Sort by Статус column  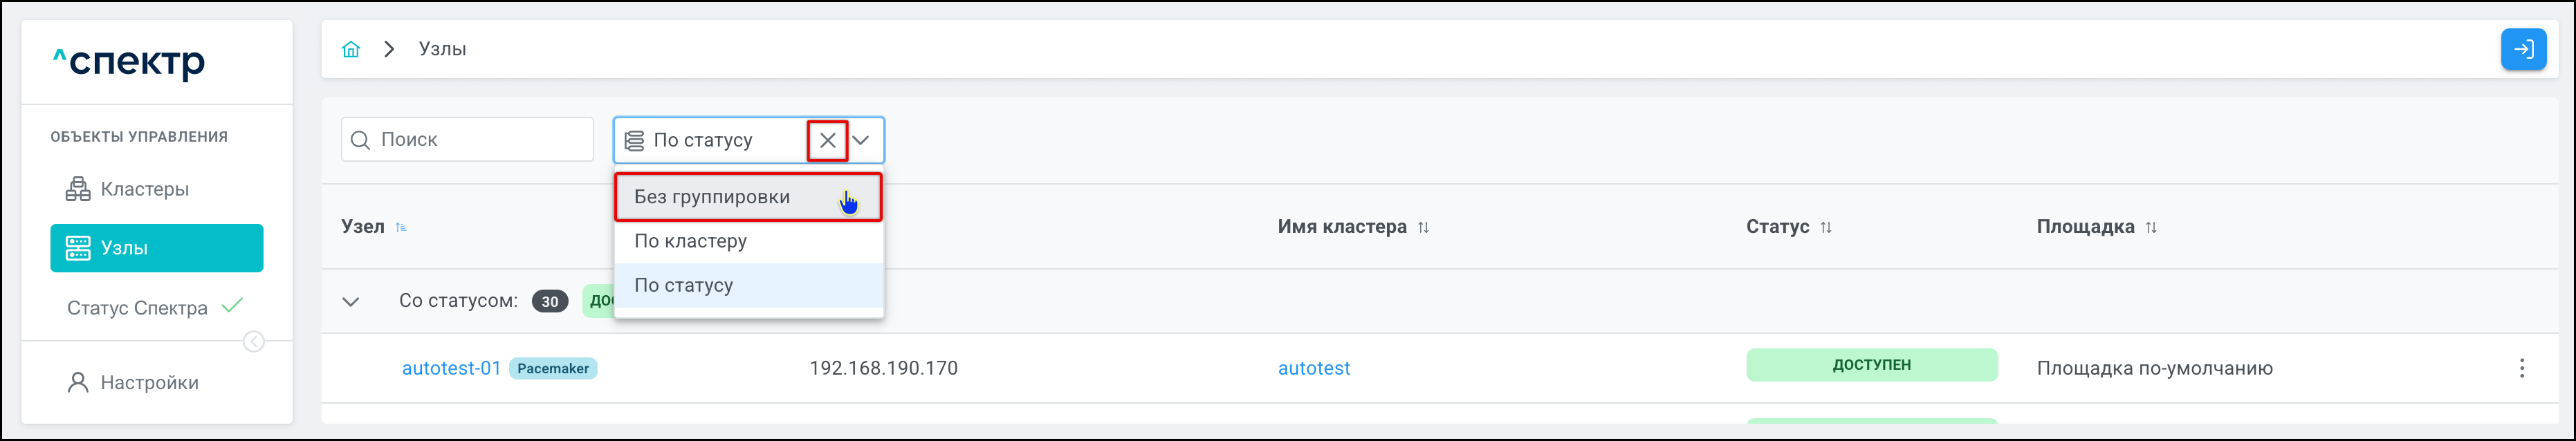pyautogui.click(x=1825, y=227)
